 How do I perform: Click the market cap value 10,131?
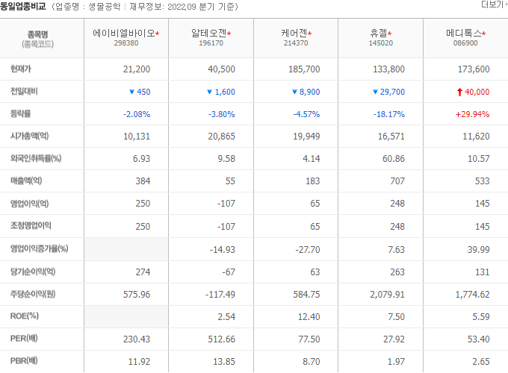[137, 137]
